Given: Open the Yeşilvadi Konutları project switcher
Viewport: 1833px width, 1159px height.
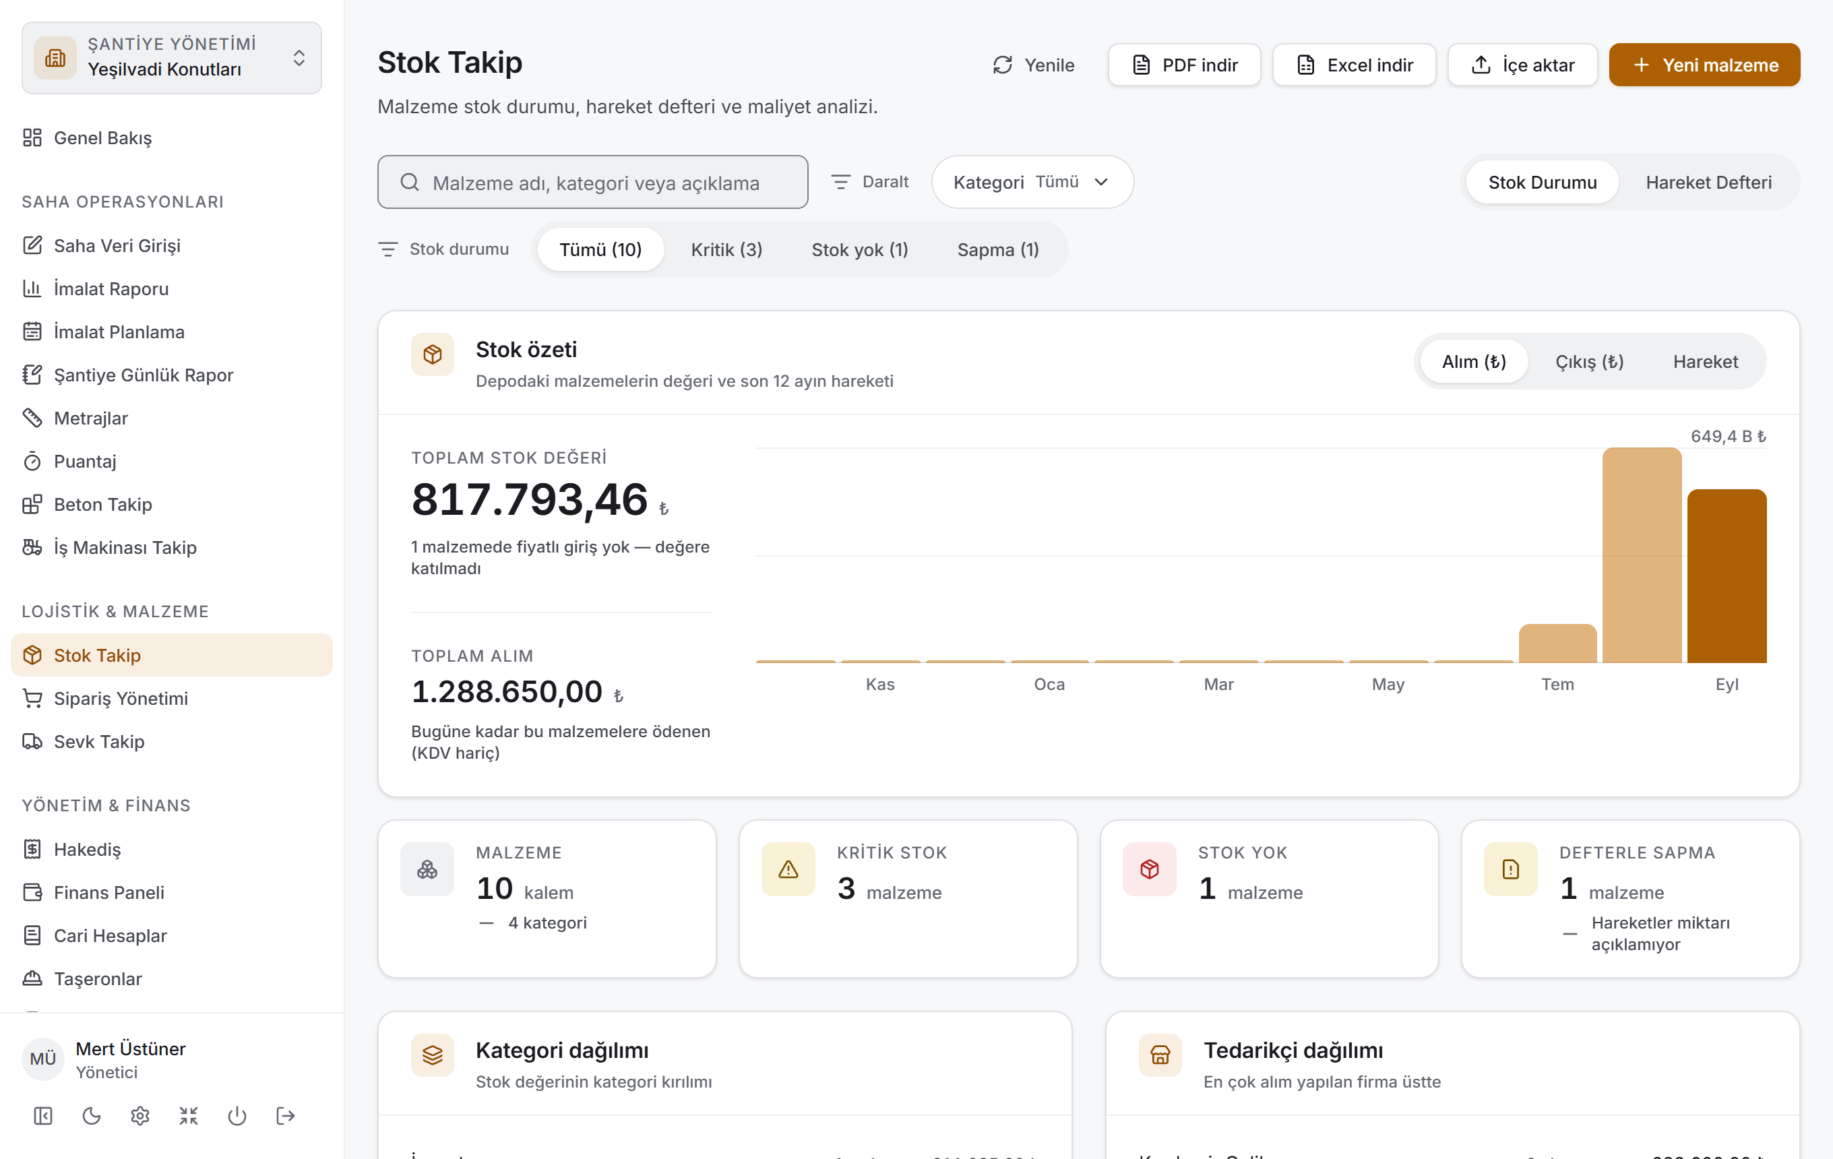Looking at the screenshot, I should pos(171,58).
